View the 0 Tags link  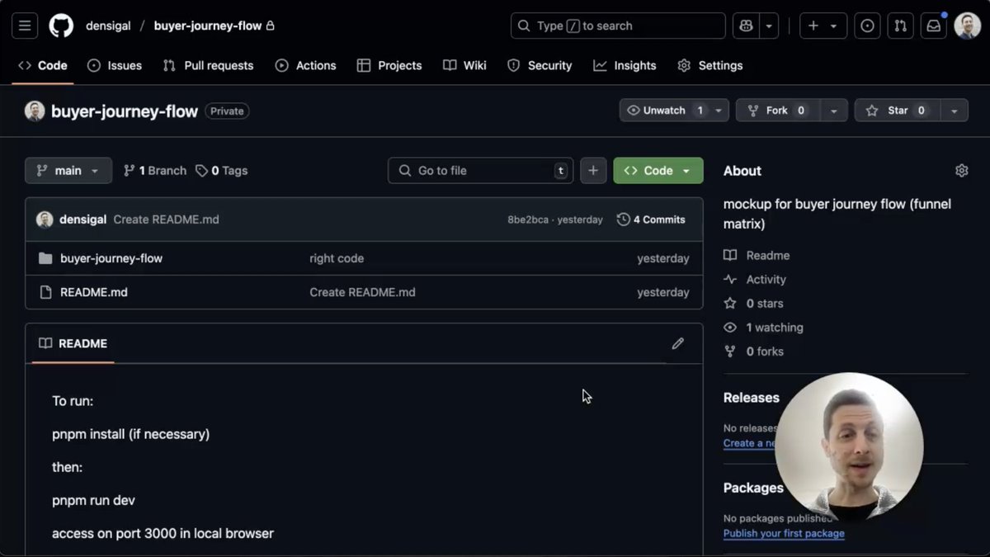pos(222,171)
